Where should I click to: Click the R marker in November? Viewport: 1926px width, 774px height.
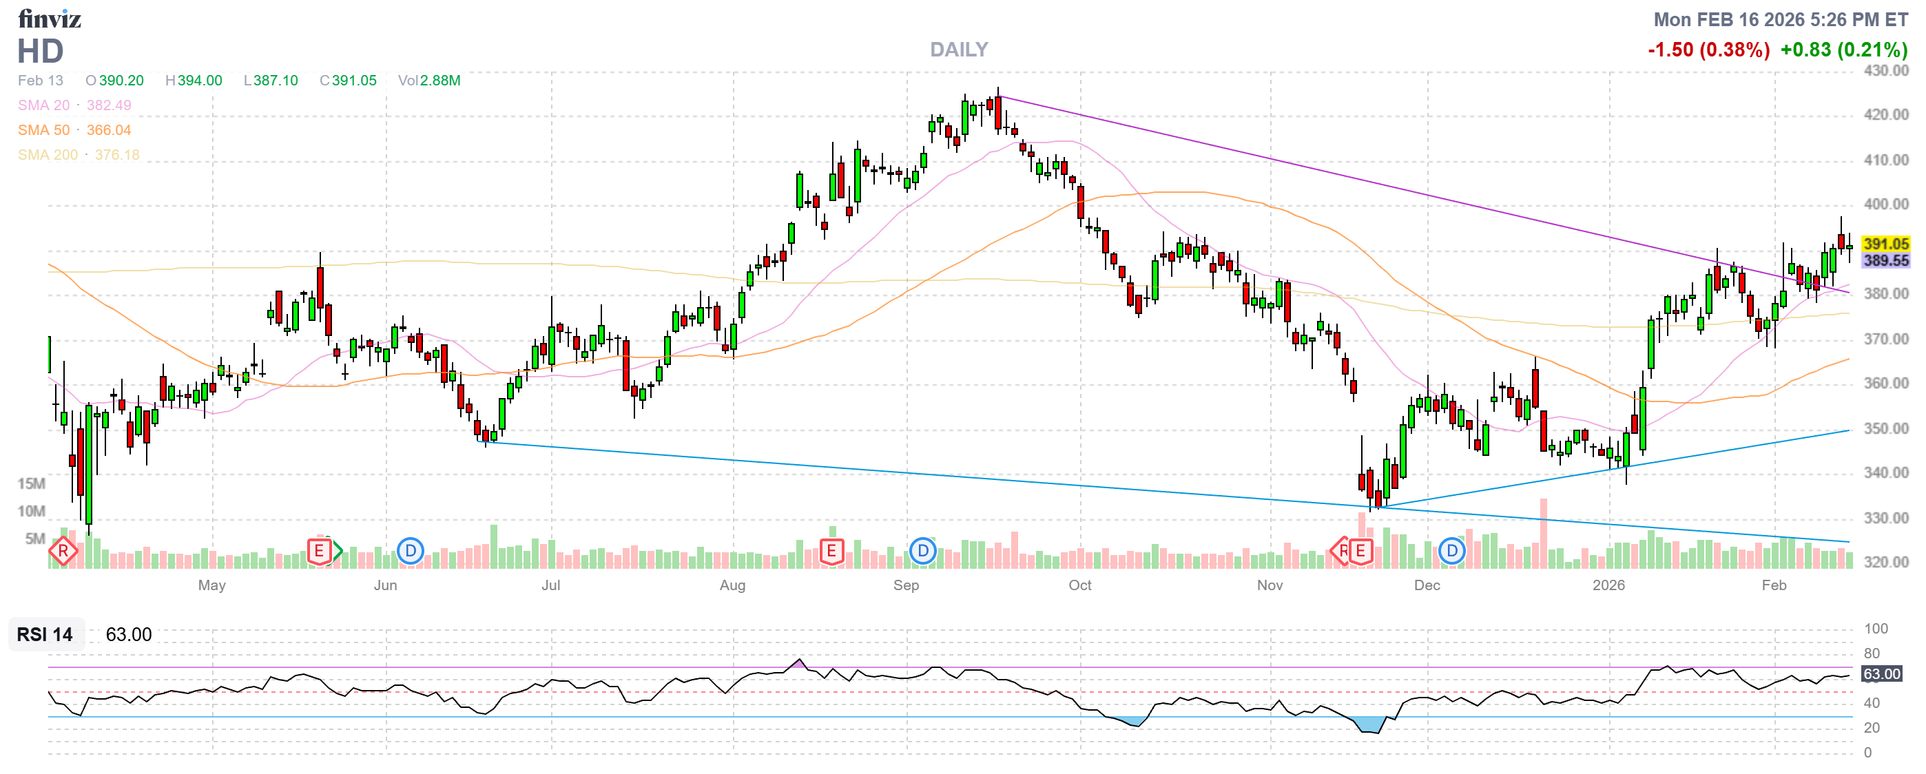1341,552
